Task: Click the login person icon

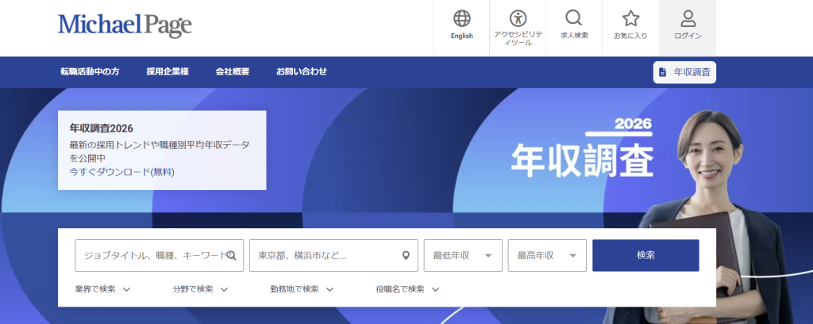Action: pyautogui.click(x=688, y=19)
